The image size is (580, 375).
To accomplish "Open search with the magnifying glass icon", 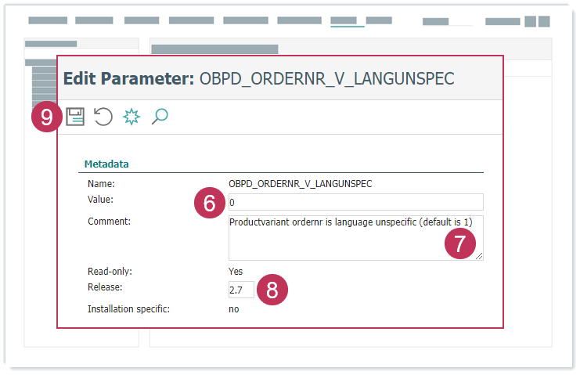I will 160,117.
